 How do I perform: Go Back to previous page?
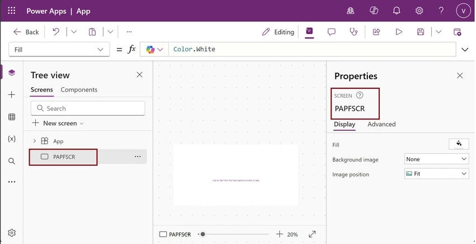26,32
